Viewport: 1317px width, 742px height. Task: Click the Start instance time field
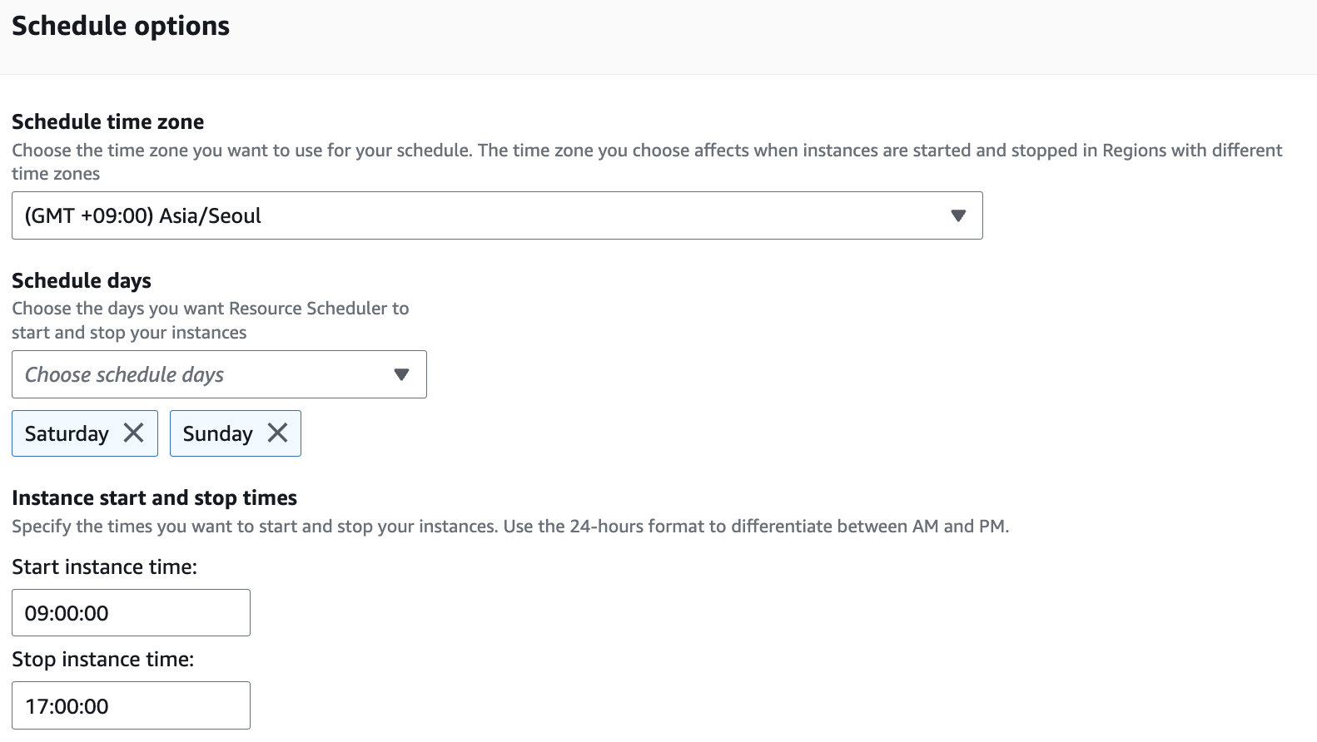131,613
